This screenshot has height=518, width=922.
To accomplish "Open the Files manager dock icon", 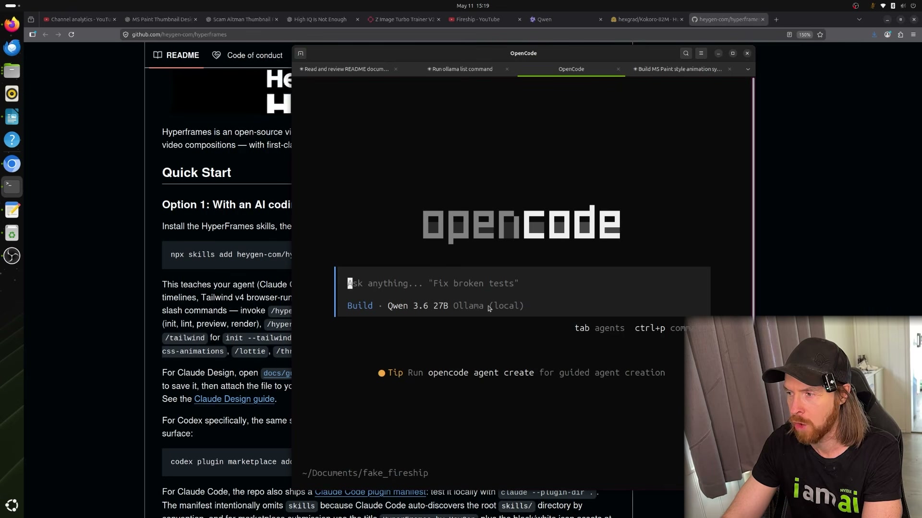I will click(12, 71).
